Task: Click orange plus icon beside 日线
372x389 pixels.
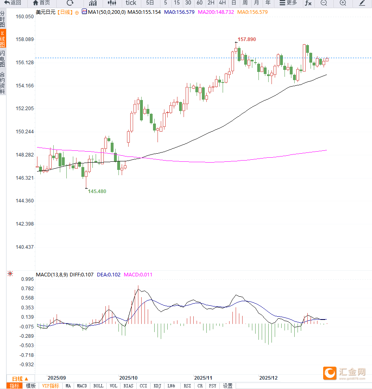Action: 77,13
